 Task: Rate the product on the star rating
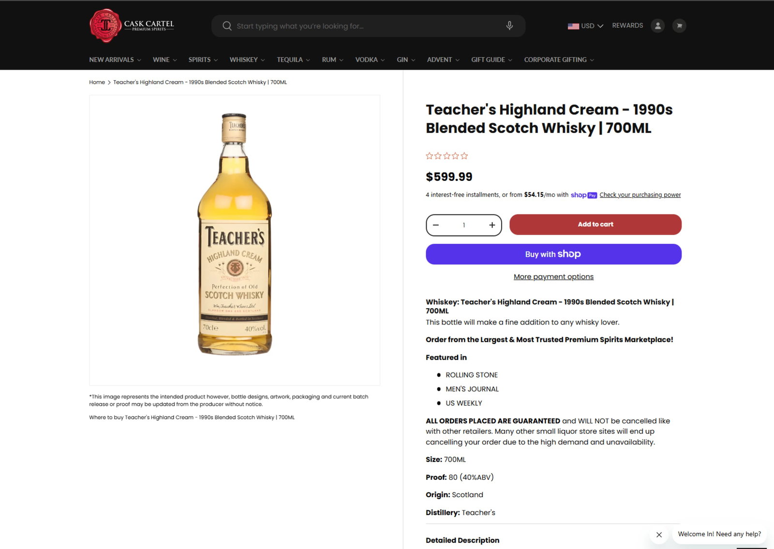[x=446, y=155]
